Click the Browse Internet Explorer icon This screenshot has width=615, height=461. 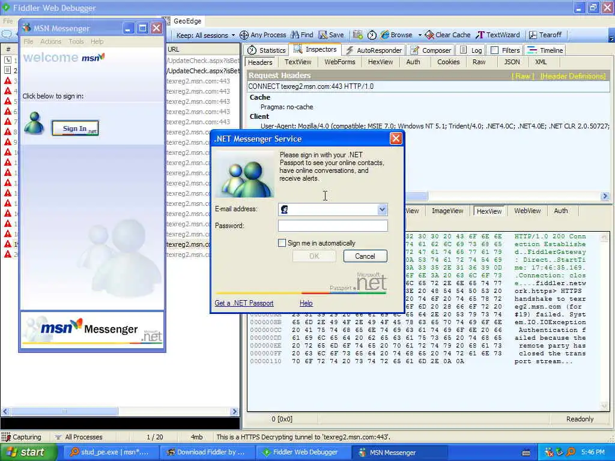(x=385, y=35)
